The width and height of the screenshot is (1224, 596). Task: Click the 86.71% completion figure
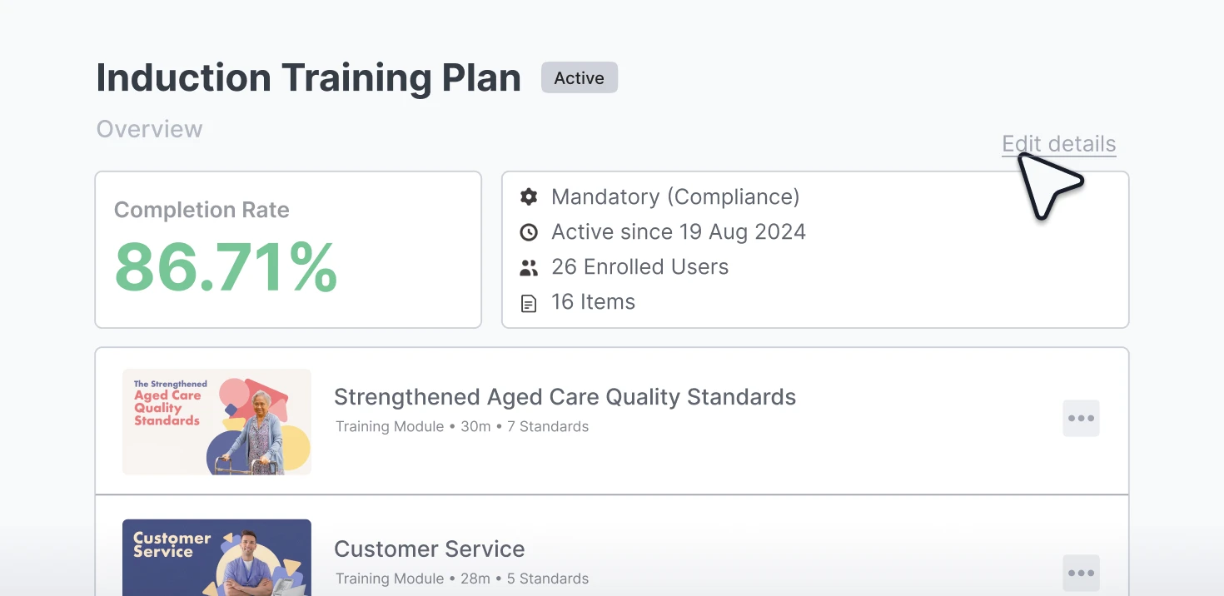coord(226,268)
